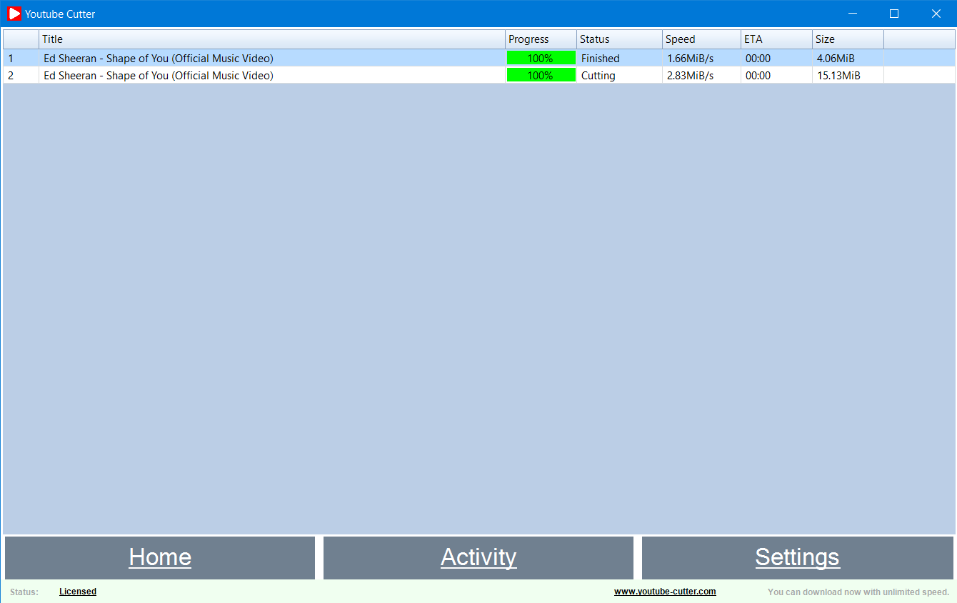
Task: Click row number 2 cell
Action: click(21, 76)
